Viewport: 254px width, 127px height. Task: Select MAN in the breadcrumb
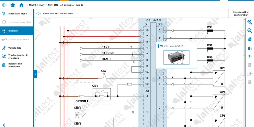42,5
